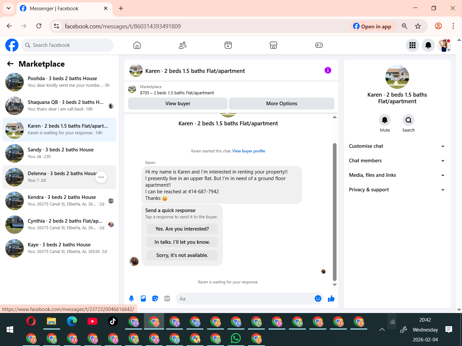Viewport: 462px width, 346px height.
Task: Switch to Messenger | Facebook tab
Action: (64, 9)
